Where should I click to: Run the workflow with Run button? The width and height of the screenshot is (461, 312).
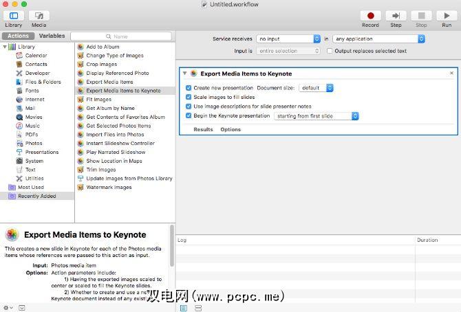(447, 16)
